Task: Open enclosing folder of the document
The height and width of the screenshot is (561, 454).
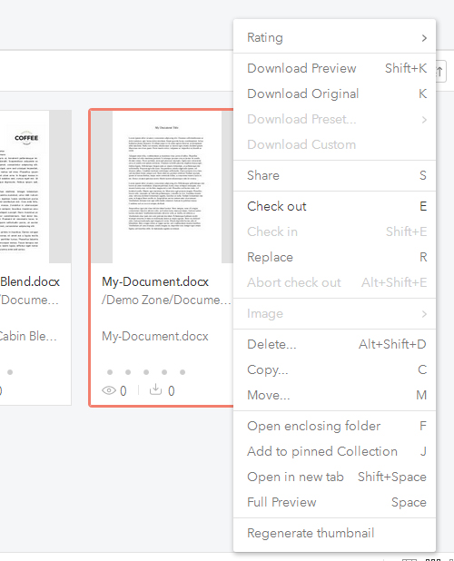Action: coord(334,426)
